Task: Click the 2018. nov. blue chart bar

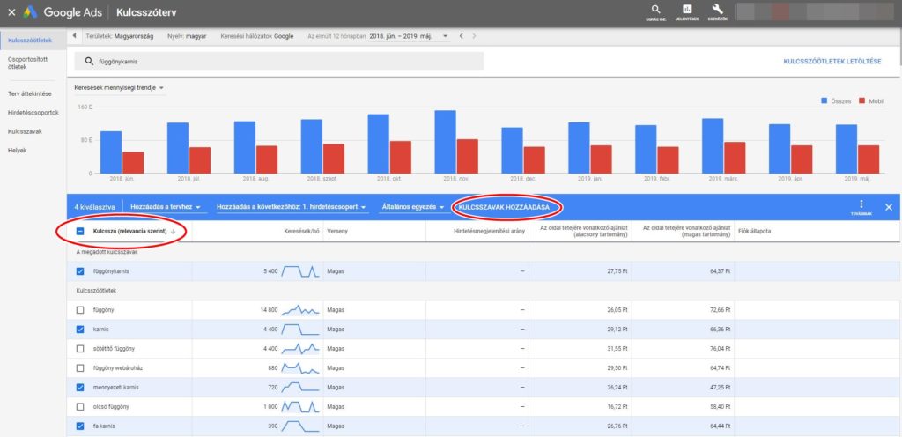Action: pyautogui.click(x=445, y=142)
